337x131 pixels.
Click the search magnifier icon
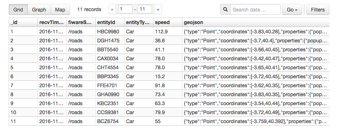225,10
